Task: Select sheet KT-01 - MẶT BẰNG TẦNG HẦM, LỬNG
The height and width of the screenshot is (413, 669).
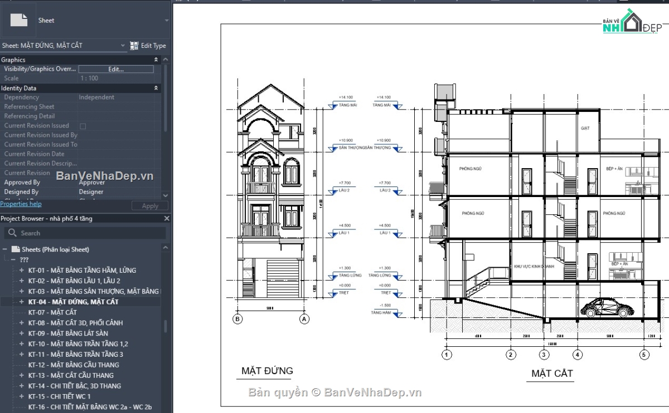Action: click(x=82, y=271)
